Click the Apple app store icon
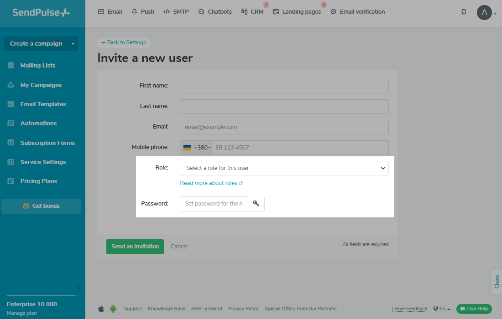The image size is (502, 319). coord(101,309)
